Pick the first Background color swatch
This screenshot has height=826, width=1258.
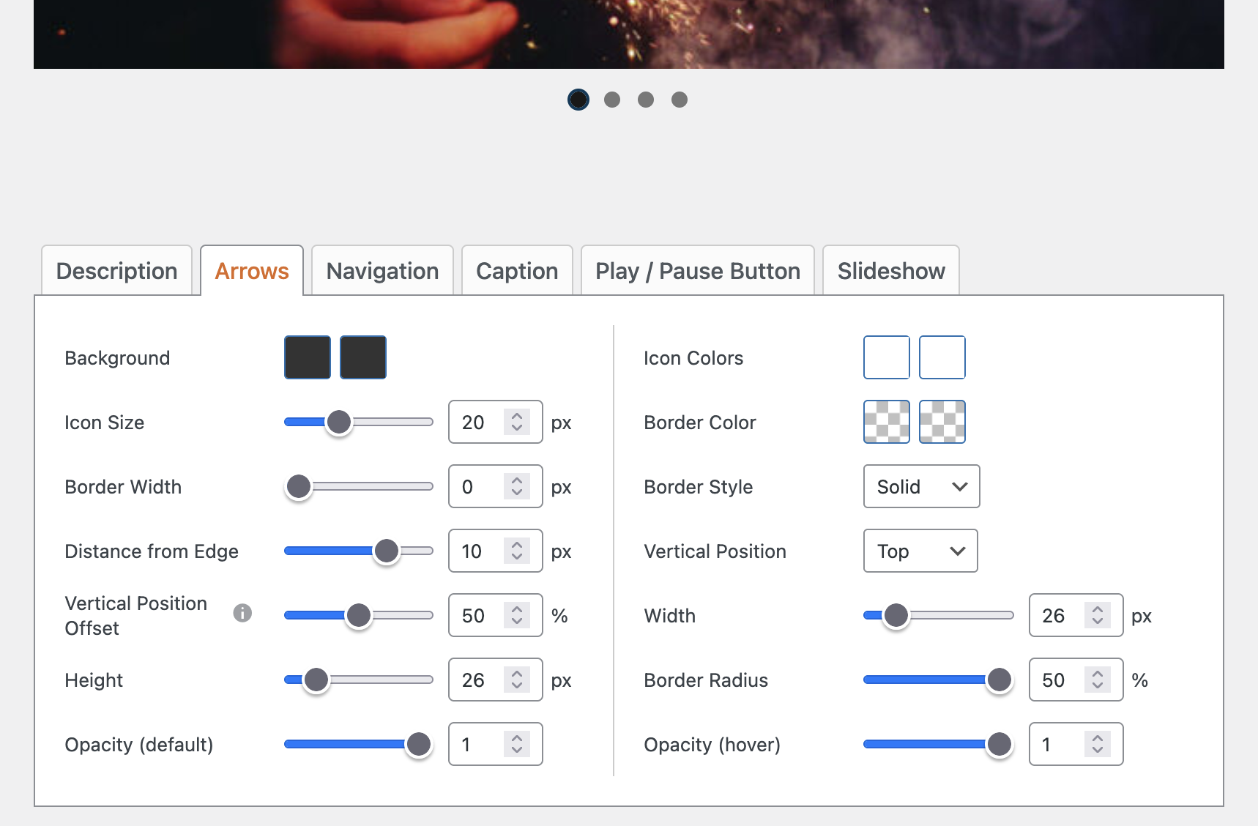coord(308,357)
